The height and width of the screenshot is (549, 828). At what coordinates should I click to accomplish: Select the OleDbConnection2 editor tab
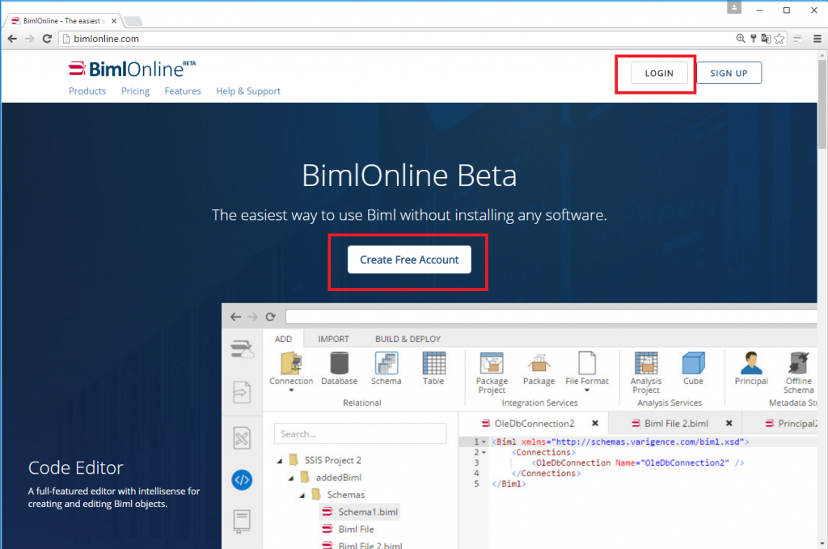tap(534, 424)
